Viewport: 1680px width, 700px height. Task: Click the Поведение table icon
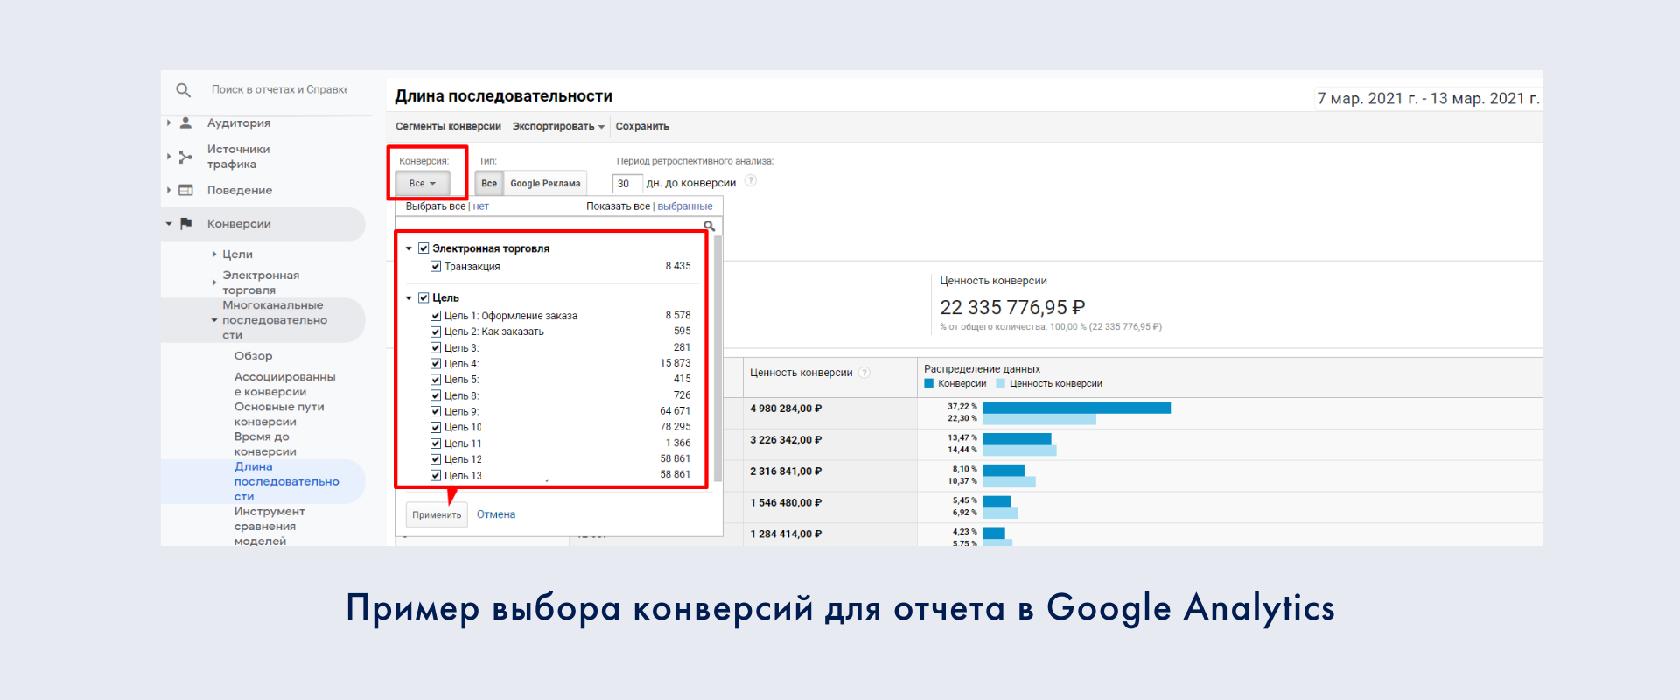(185, 190)
